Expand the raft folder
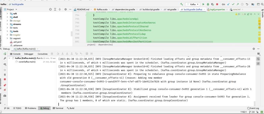The image size is (264, 114). [x=7, y=13]
